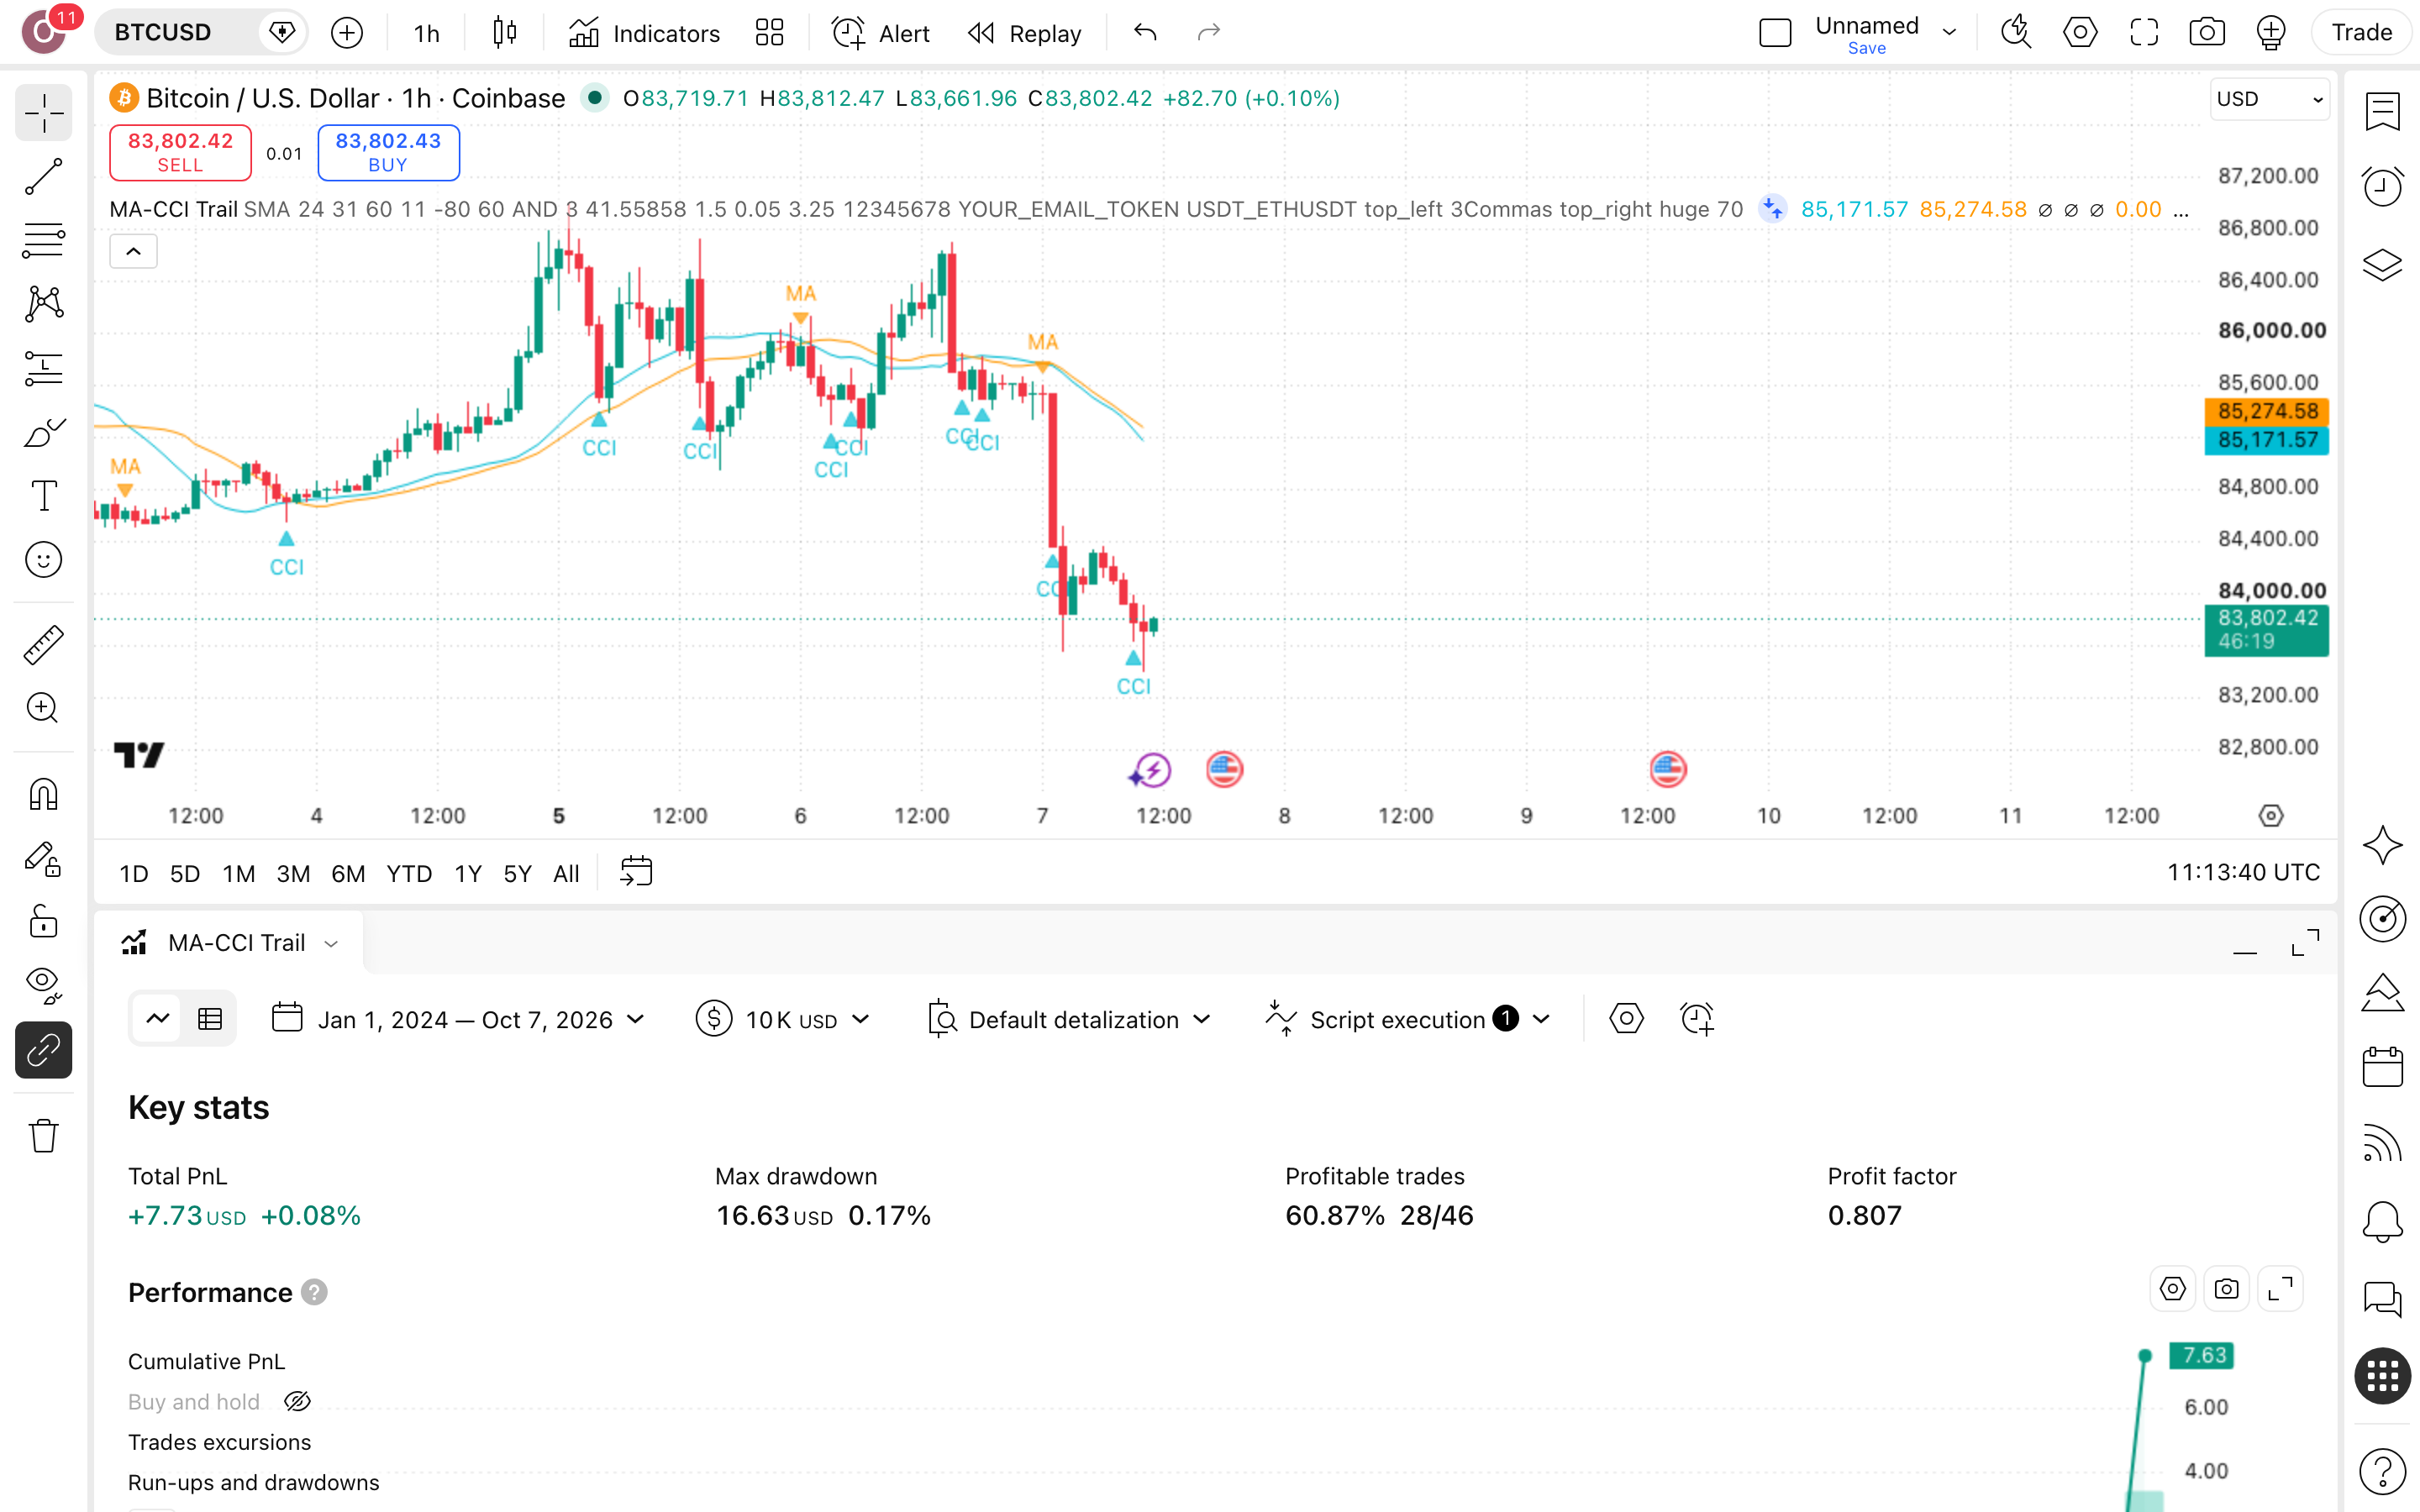This screenshot has height=1512, width=2420.
Task: Remove all drawings with the trash icon
Action: coord(43,1136)
